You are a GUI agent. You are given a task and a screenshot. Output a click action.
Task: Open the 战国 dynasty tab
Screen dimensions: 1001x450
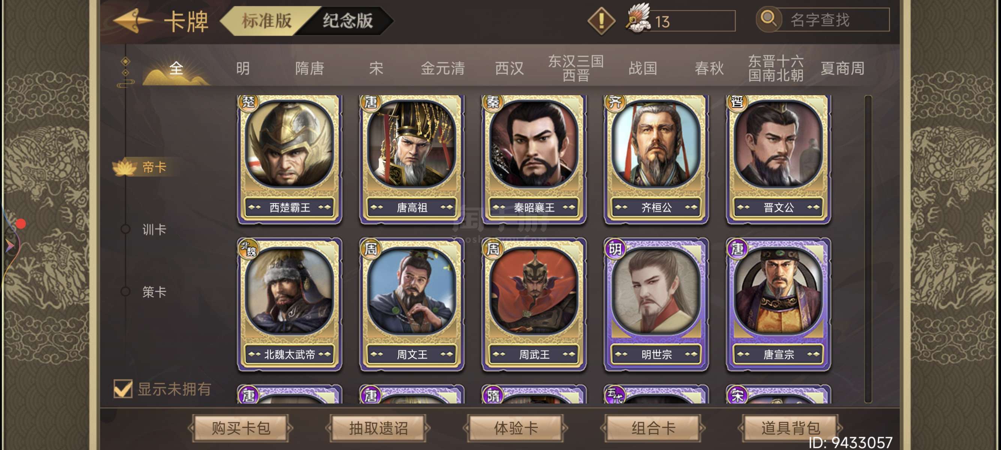point(643,68)
